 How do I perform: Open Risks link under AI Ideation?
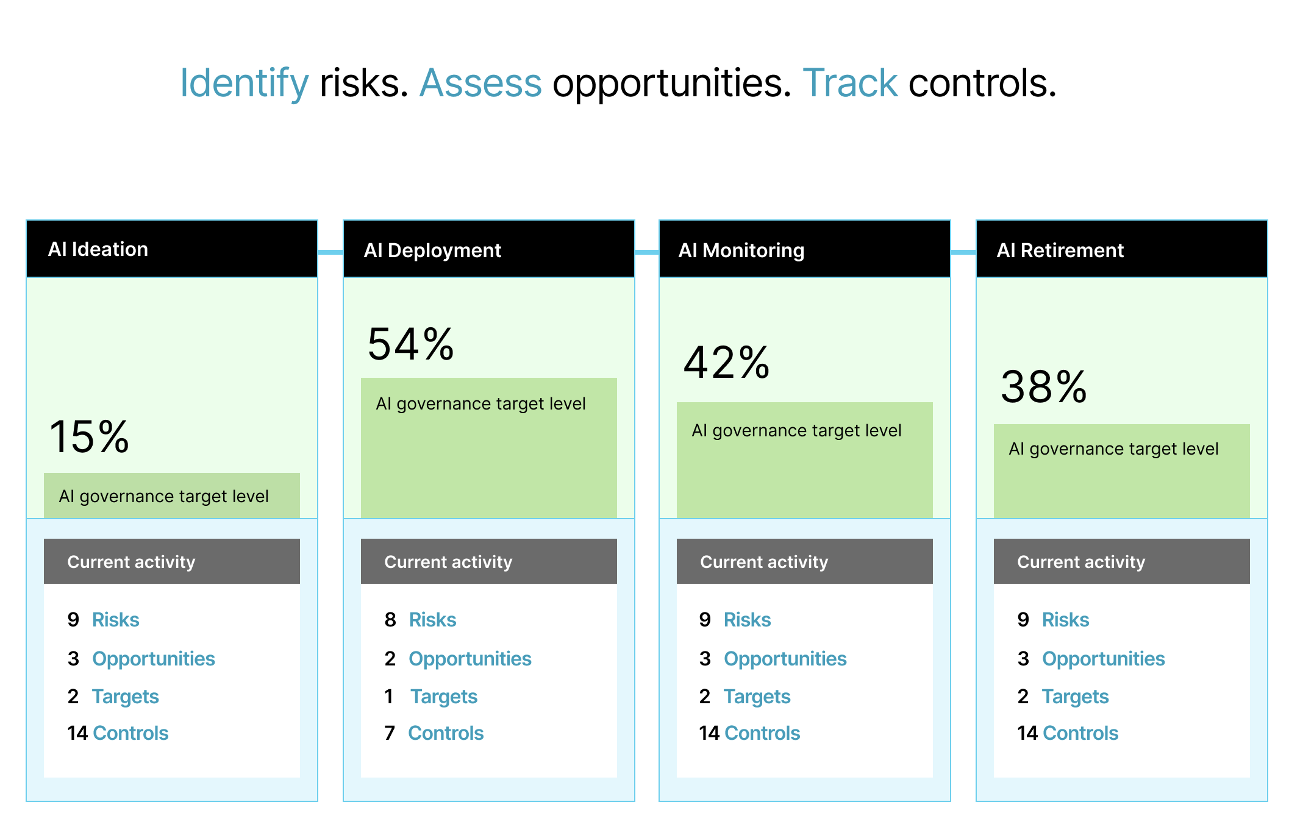115,620
